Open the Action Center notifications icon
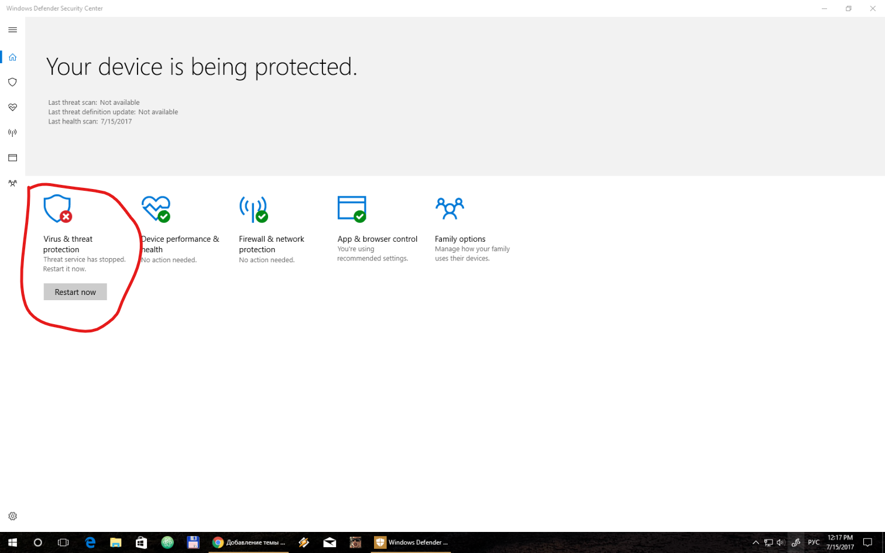885x553 pixels. tap(867, 542)
